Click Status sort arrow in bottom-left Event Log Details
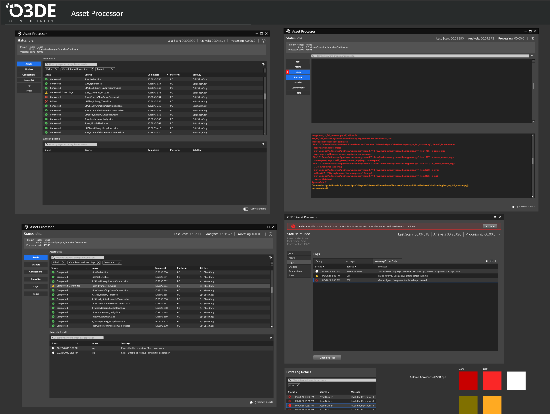Image resolution: width=550 pixels, height=414 pixels. 77,343
